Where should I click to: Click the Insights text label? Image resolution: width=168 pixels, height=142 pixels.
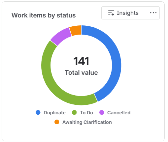coord(128,13)
